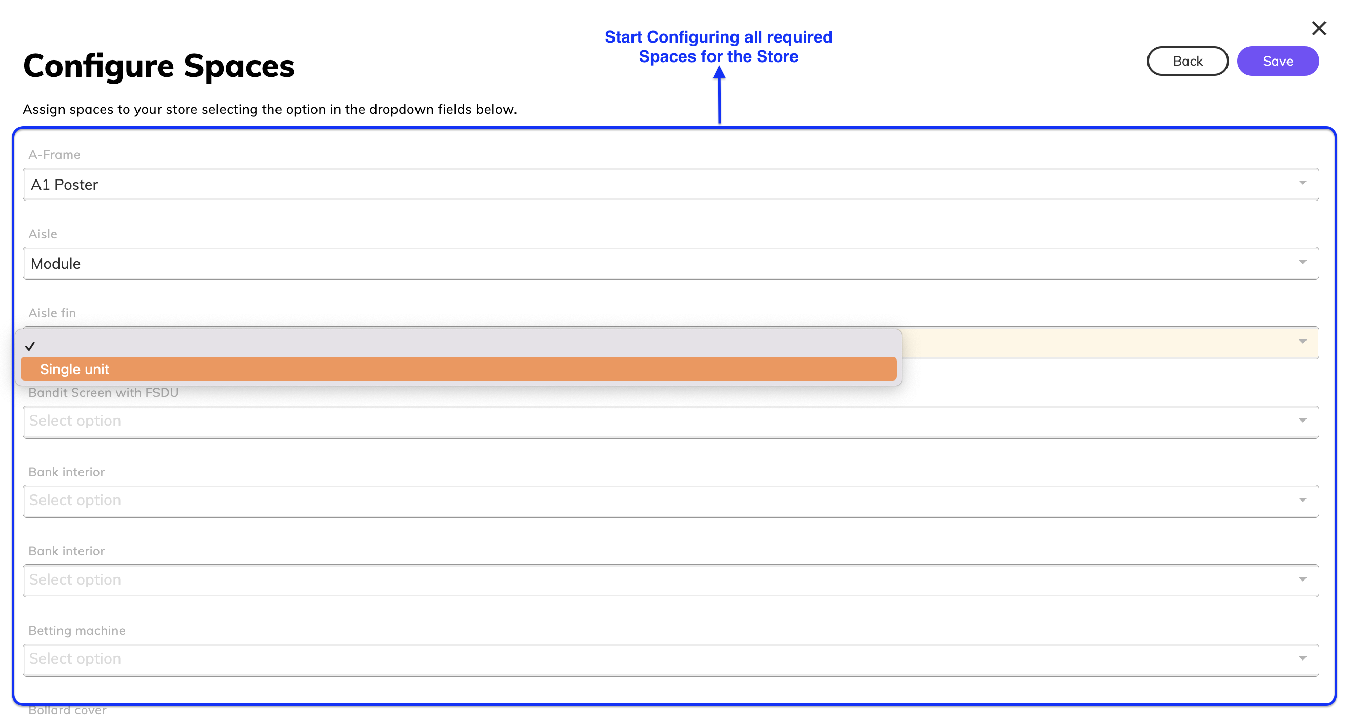Image resolution: width=1346 pixels, height=720 pixels.
Task: Click arrow icon of first Bank interior field
Action: [1302, 500]
